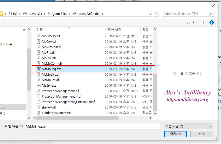Select the ProtectionManagement_Uninstall.mof file name

pos(68,102)
